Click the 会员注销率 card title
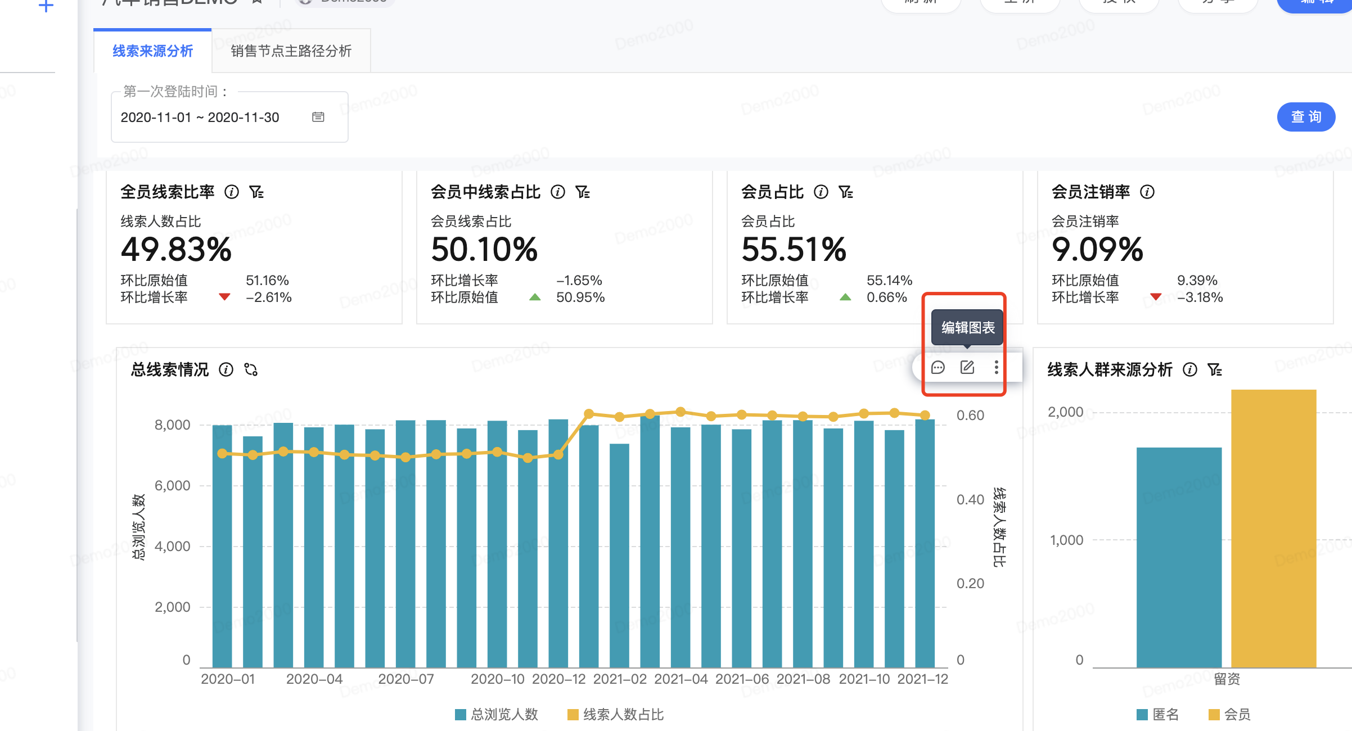This screenshot has width=1352, height=731. (1091, 192)
